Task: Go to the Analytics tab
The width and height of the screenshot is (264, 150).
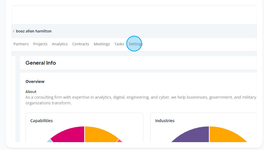Action: tap(60, 44)
